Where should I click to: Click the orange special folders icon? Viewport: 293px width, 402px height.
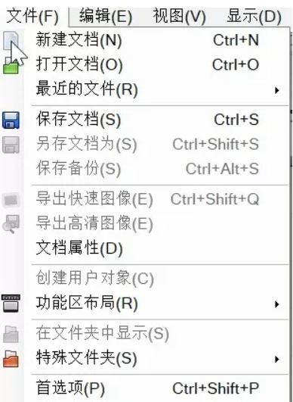click(11, 359)
